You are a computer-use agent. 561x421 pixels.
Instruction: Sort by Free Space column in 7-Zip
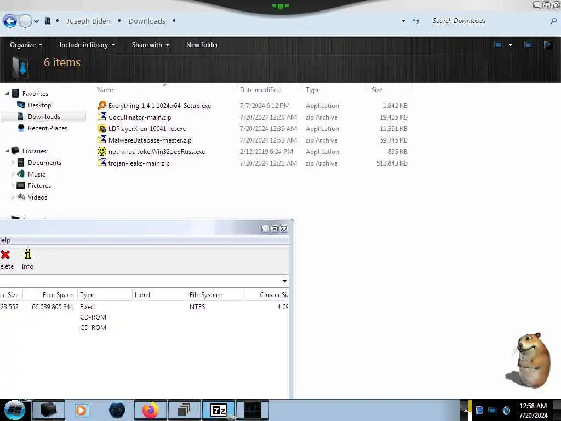click(58, 295)
